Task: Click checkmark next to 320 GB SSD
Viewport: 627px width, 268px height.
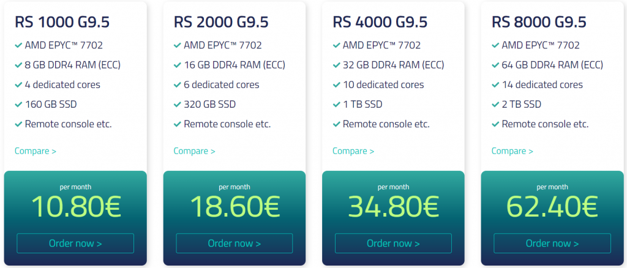Action: click(x=177, y=105)
